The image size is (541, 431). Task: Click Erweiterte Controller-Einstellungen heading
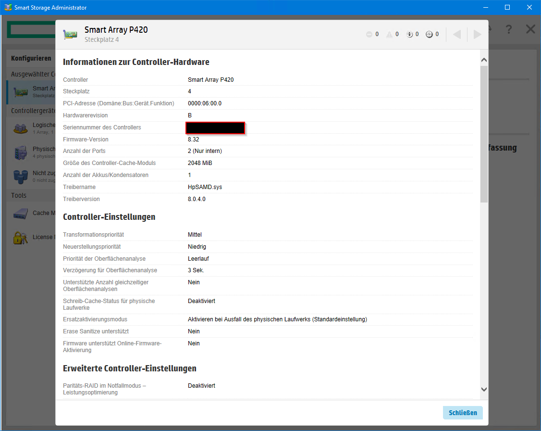[x=129, y=368]
